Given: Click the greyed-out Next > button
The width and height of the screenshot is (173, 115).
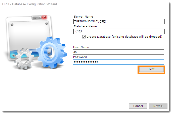Looking at the screenshot, I should 158,106.
